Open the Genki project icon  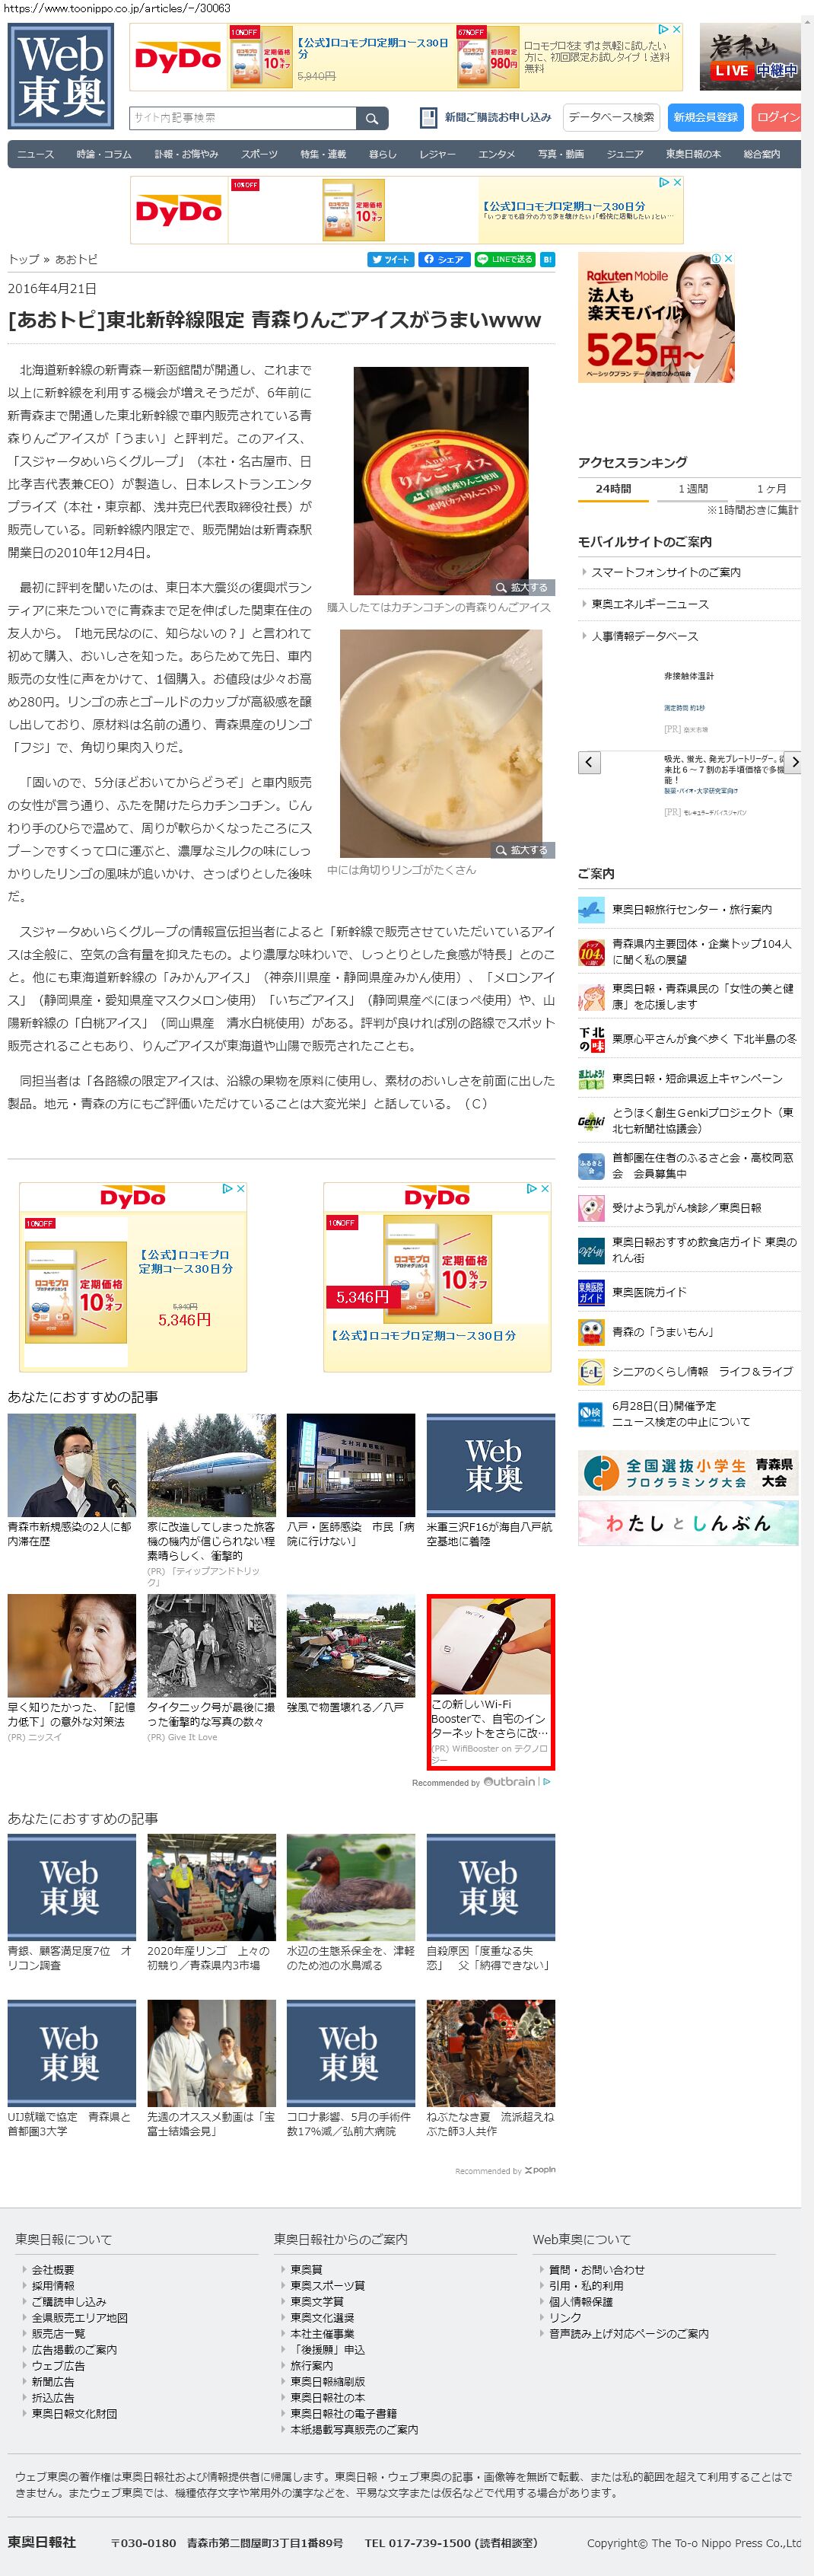591,1121
